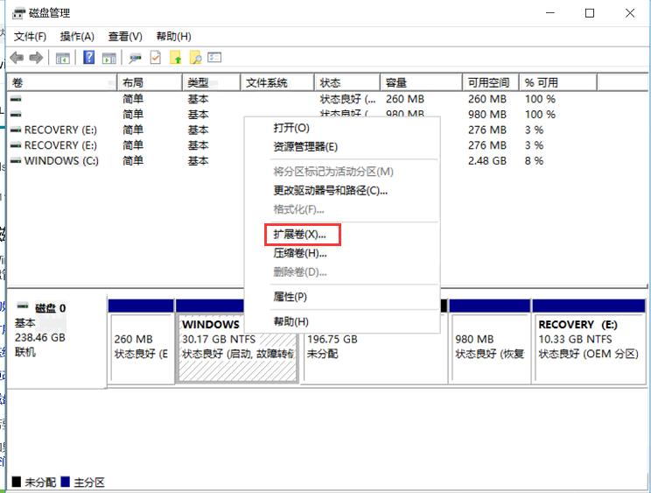Select the 980 MB recovery partition block

click(490, 341)
